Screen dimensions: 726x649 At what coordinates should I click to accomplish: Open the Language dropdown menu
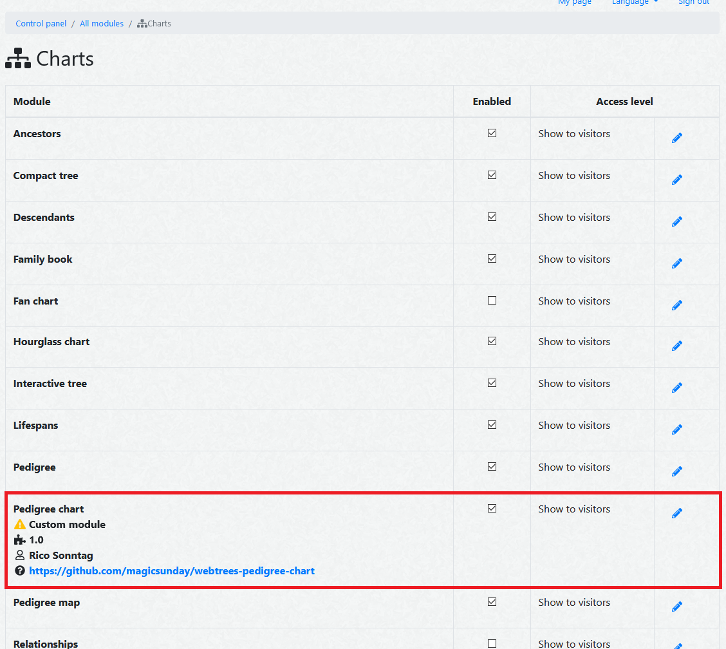click(635, 3)
